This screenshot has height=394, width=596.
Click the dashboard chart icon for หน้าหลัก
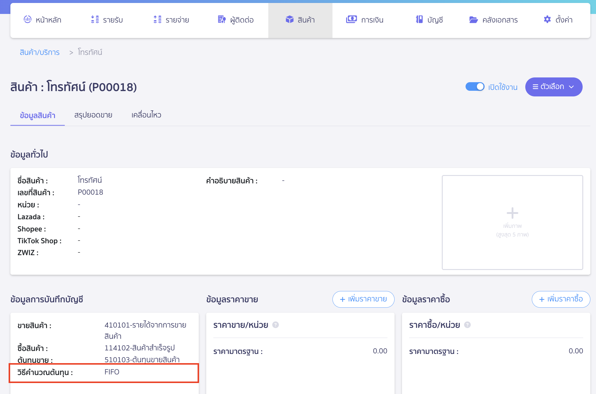pos(27,20)
